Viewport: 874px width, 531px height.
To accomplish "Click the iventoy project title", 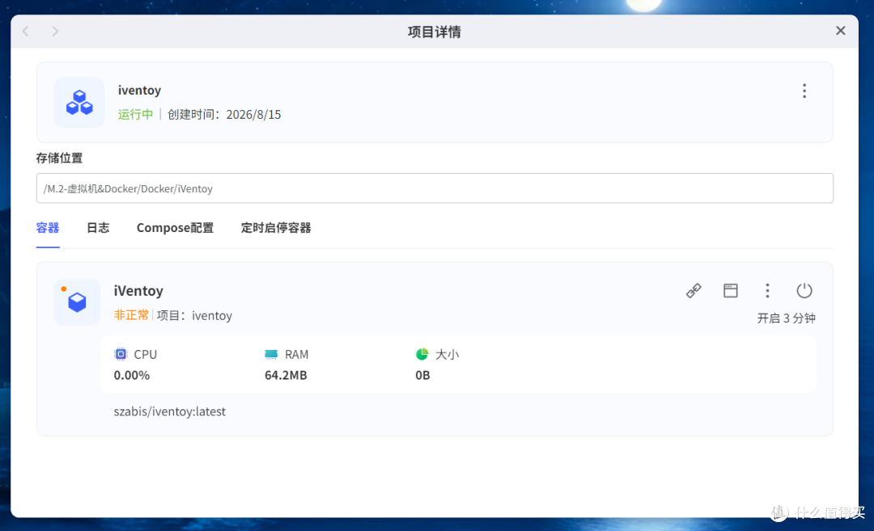I will (139, 91).
